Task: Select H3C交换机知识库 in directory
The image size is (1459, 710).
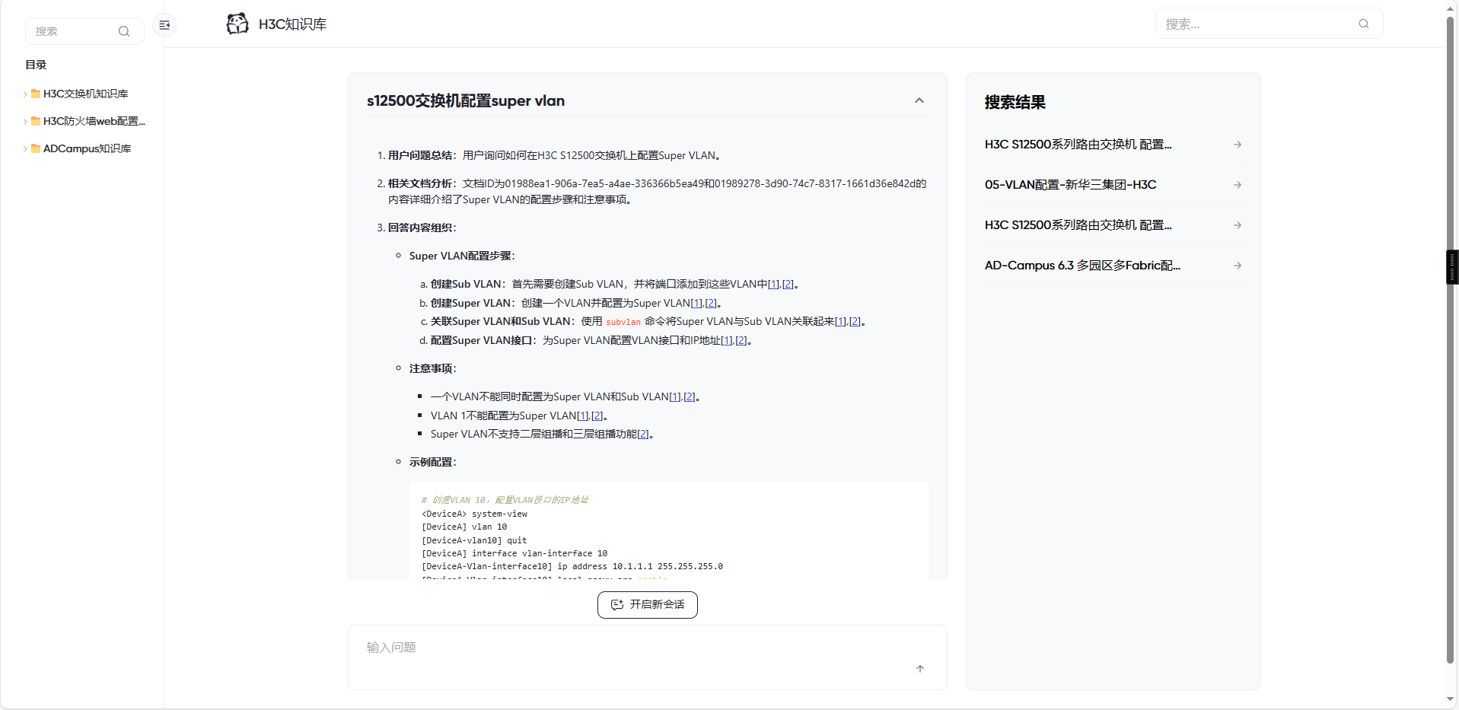Action: click(85, 94)
